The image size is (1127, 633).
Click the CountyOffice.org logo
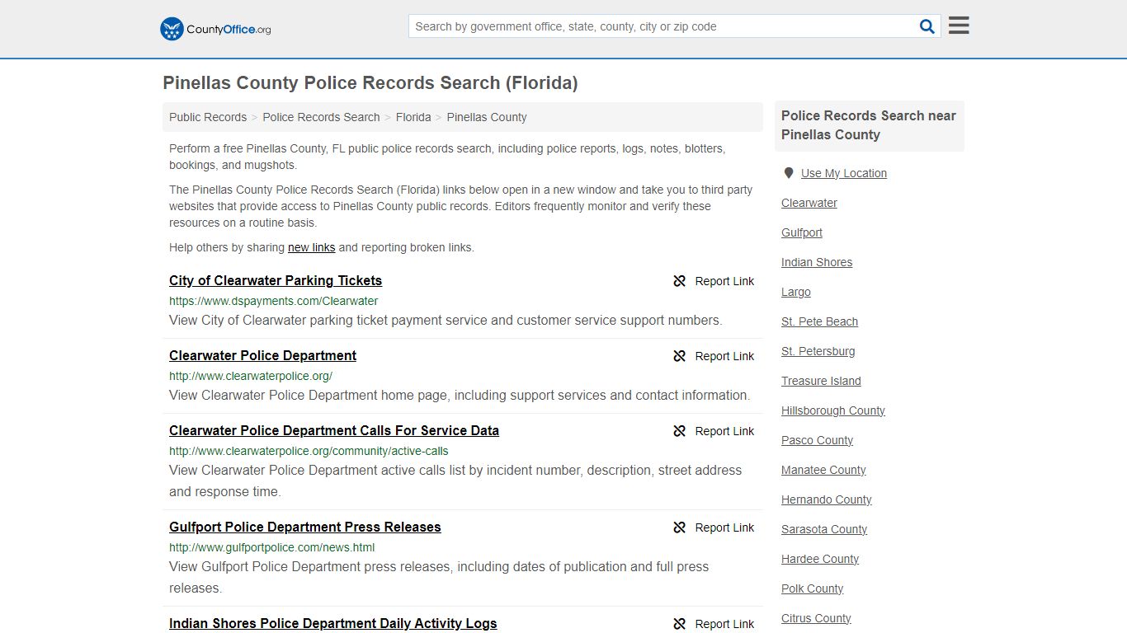point(215,29)
